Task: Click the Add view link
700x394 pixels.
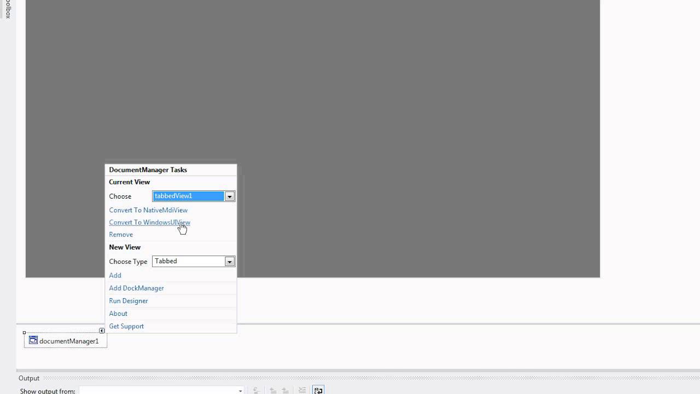Action: point(115,275)
